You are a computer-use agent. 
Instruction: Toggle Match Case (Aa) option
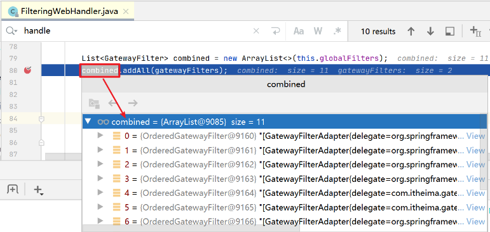point(299,31)
